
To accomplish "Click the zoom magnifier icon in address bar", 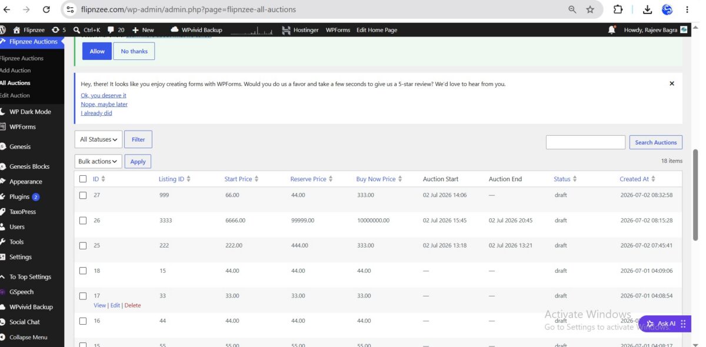I will (572, 9).
